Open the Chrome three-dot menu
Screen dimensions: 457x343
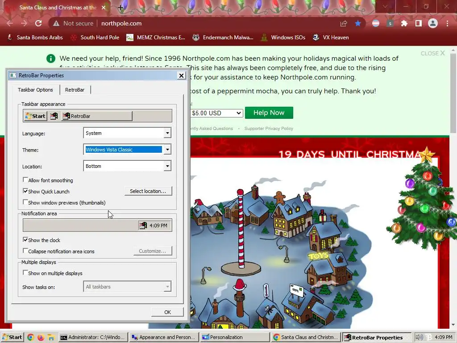[447, 23]
